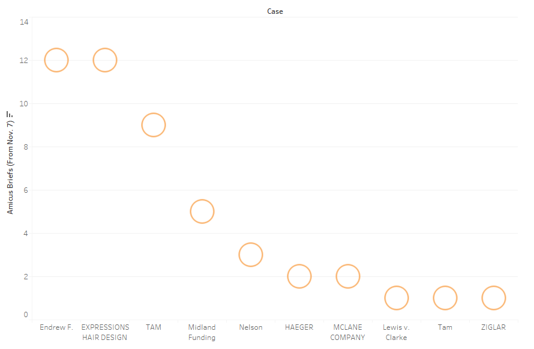
Task: Click the EXPRESSIONS HAIR DESIGN axis label
Action: click(105, 332)
